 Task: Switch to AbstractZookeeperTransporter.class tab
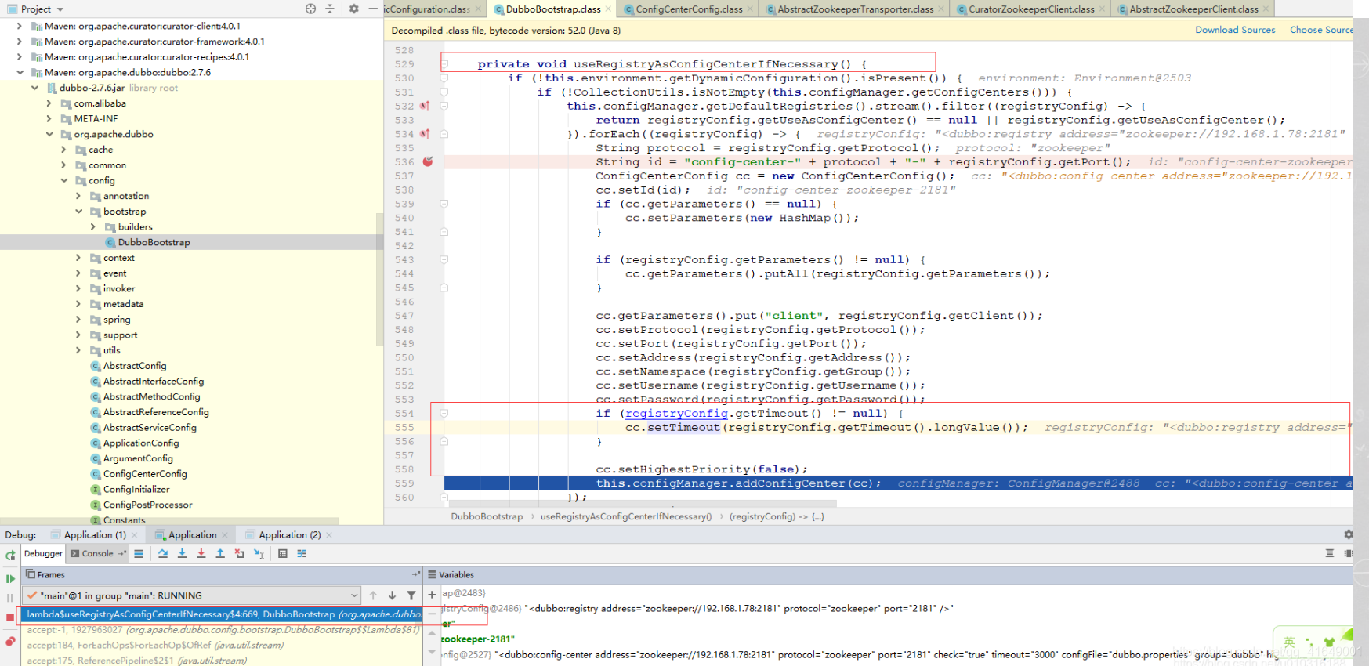coord(855,9)
